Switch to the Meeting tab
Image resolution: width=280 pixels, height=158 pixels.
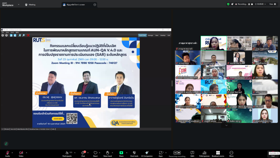click(x=30, y=5)
